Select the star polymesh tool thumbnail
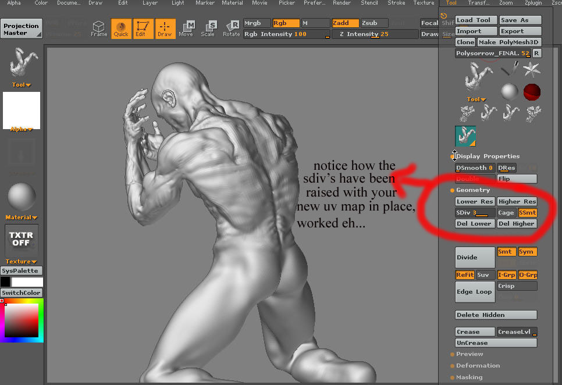Viewport: 562px width, 385px height. coord(532,69)
